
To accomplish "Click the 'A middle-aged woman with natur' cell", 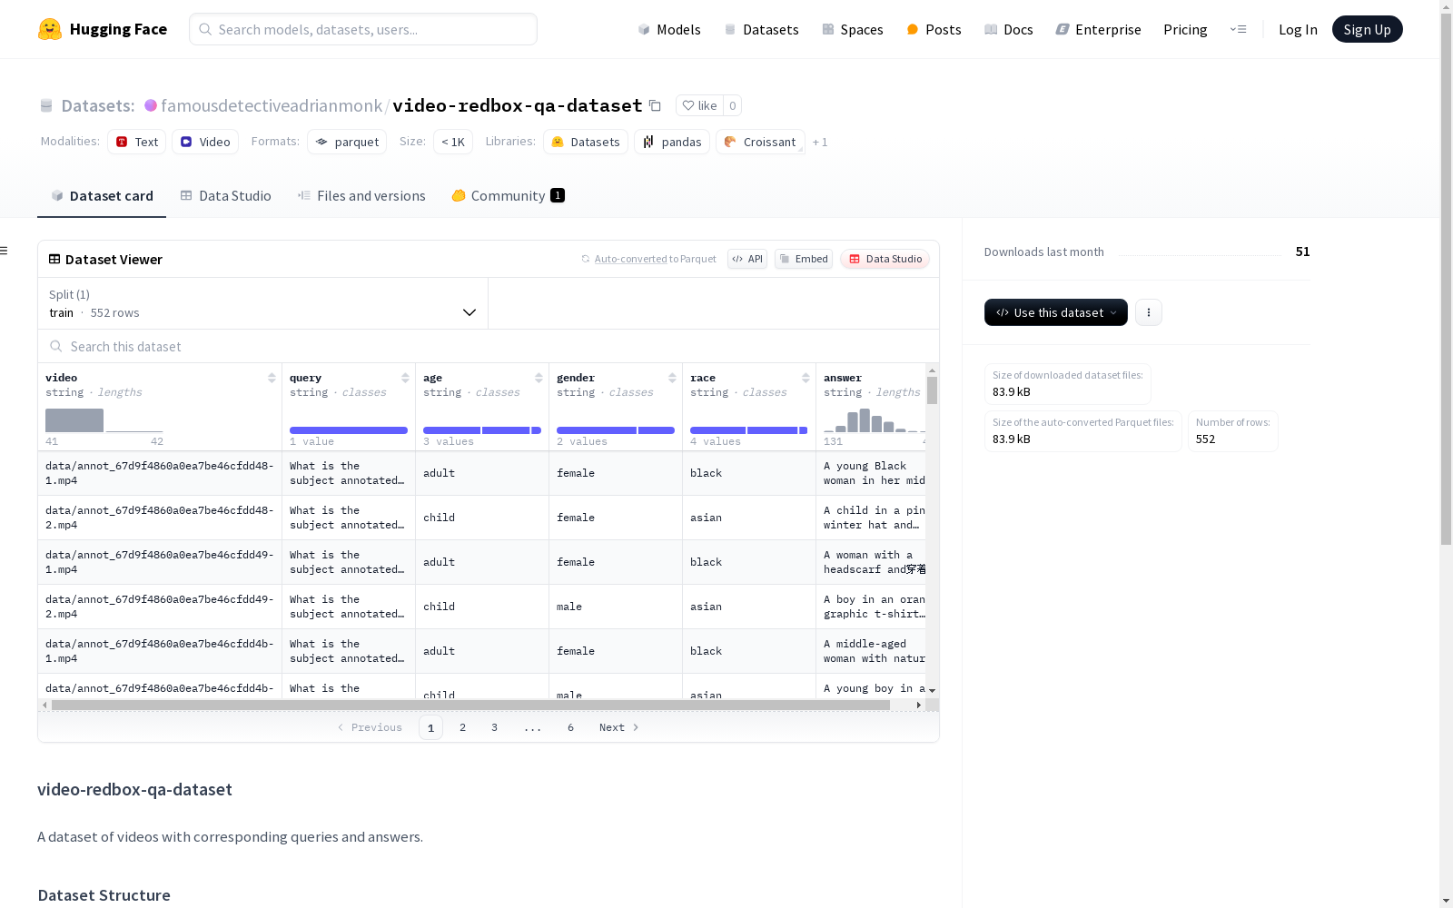I will (871, 651).
